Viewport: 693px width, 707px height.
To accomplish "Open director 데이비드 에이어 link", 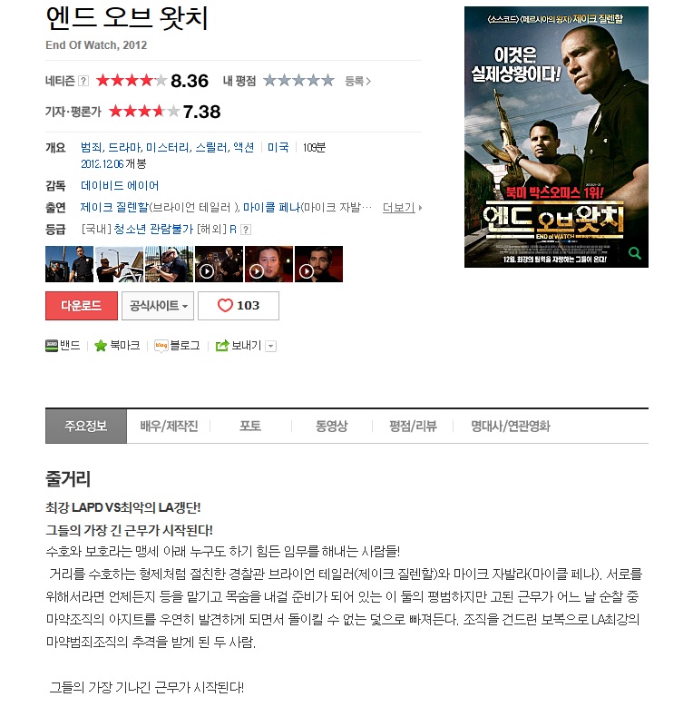I will point(120,185).
